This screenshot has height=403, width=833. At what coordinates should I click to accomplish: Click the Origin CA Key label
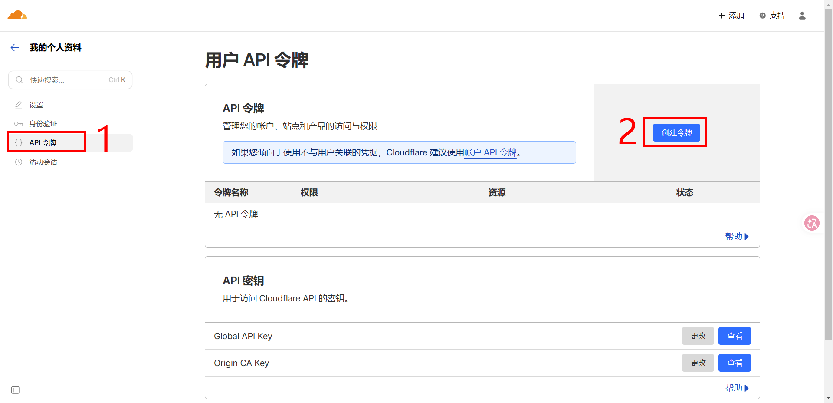click(242, 363)
